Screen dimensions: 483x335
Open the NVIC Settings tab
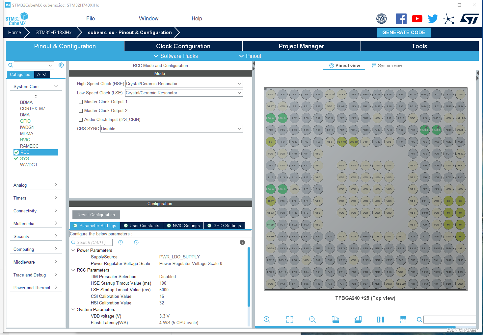click(183, 226)
